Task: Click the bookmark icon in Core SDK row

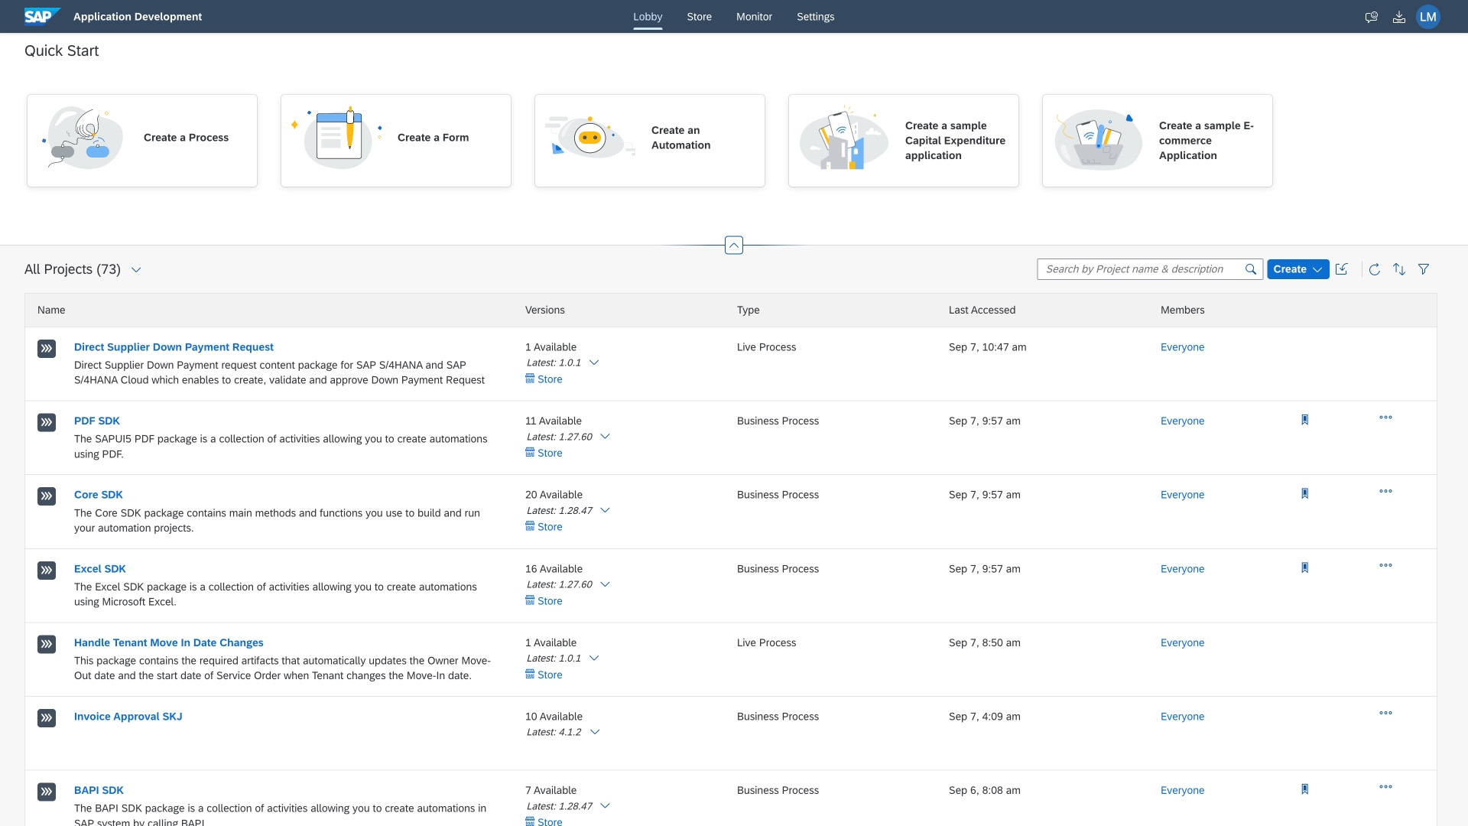Action: pyautogui.click(x=1305, y=494)
